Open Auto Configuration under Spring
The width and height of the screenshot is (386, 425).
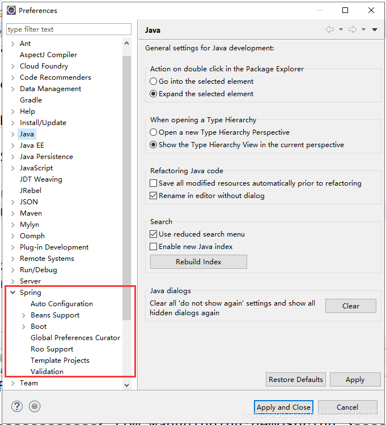[x=62, y=304]
